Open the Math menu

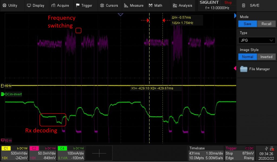coord(155,5)
